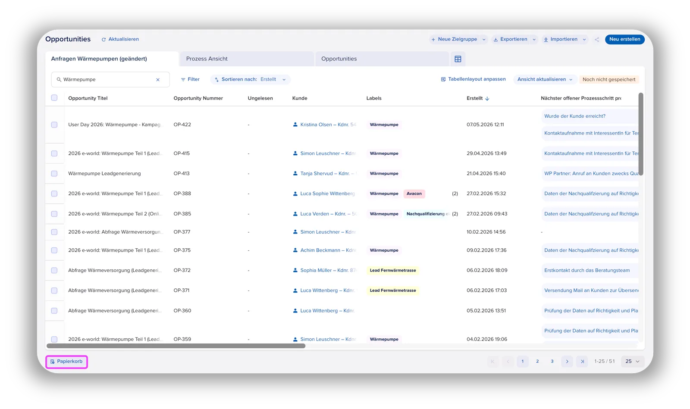Switch to Anfragen Wärmepumpen (geändert) tab

click(112, 59)
